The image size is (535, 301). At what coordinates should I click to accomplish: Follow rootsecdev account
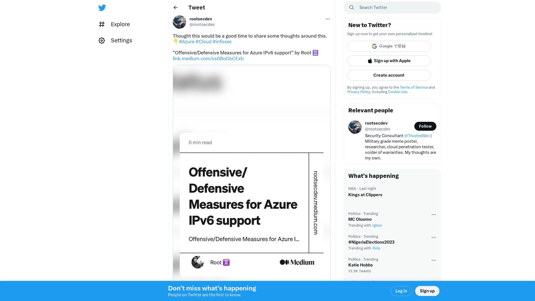coord(425,126)
